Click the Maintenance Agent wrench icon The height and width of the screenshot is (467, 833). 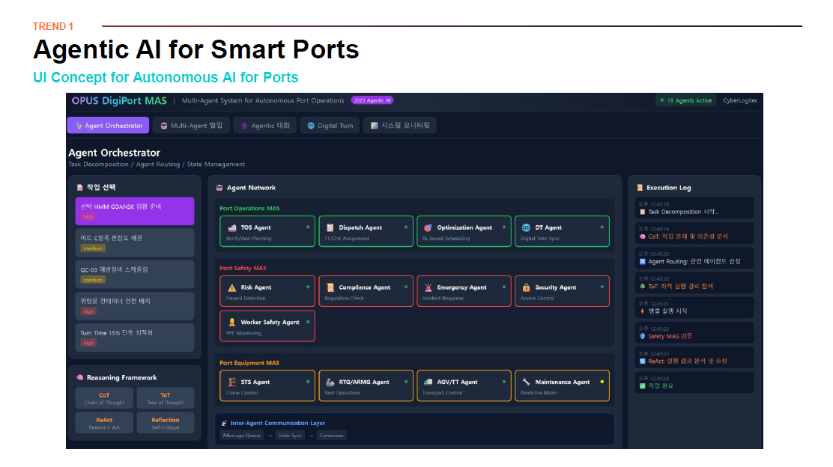click(526, 382)
